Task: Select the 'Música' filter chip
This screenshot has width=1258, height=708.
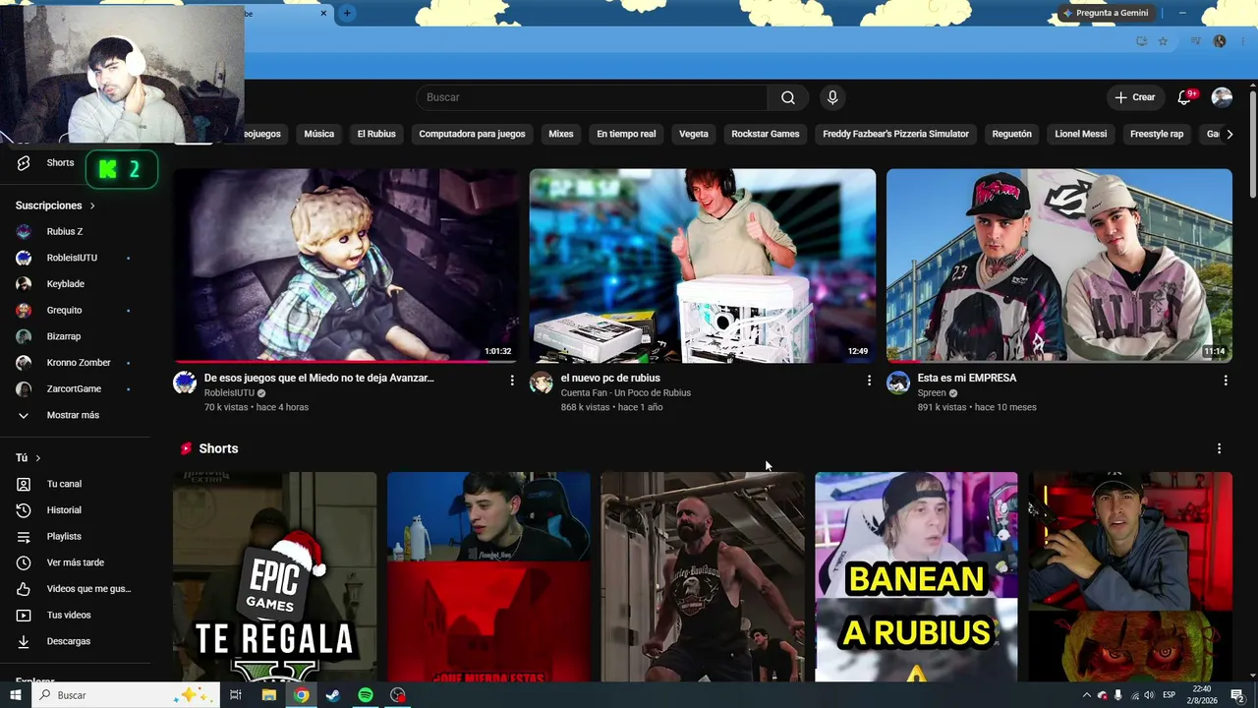Action: [319, 134]
